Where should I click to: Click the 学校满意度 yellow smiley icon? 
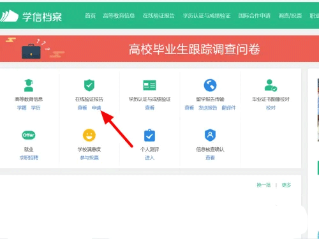coord(89,135)
